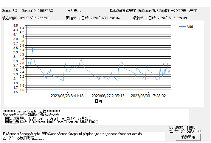
Task: Click the SensorID 0400F4AC text
Action: (x=38, y=11)
